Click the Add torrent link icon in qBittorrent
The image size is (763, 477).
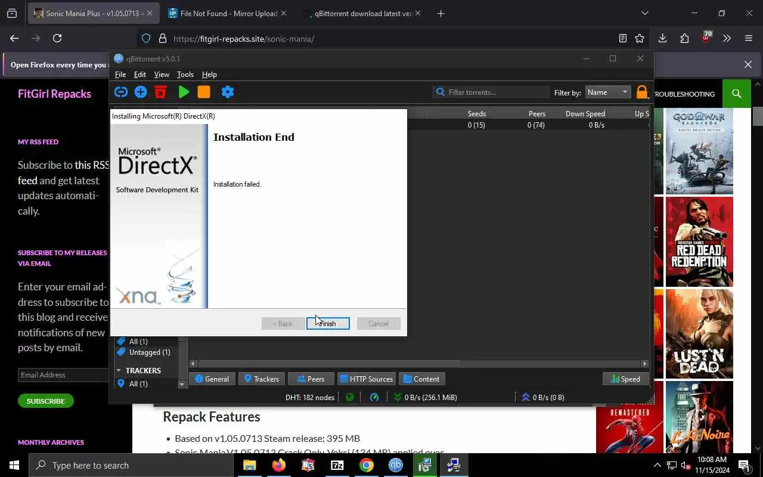click(121, 92)
